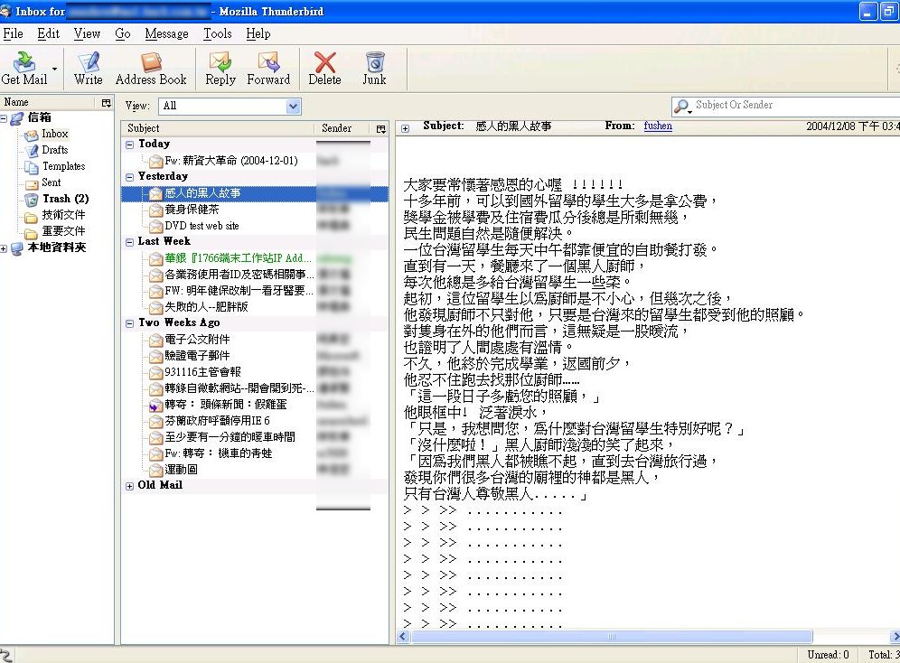
Task: Open the Drafts folder
Action: pyautogui.click(x=54, y=150)
